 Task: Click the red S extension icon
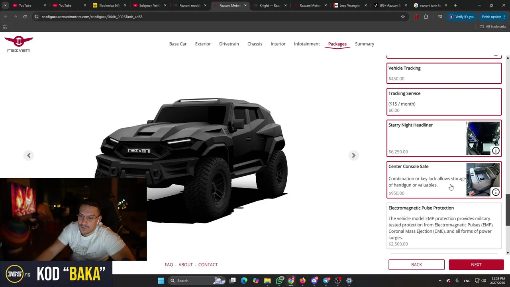(416, 17)
